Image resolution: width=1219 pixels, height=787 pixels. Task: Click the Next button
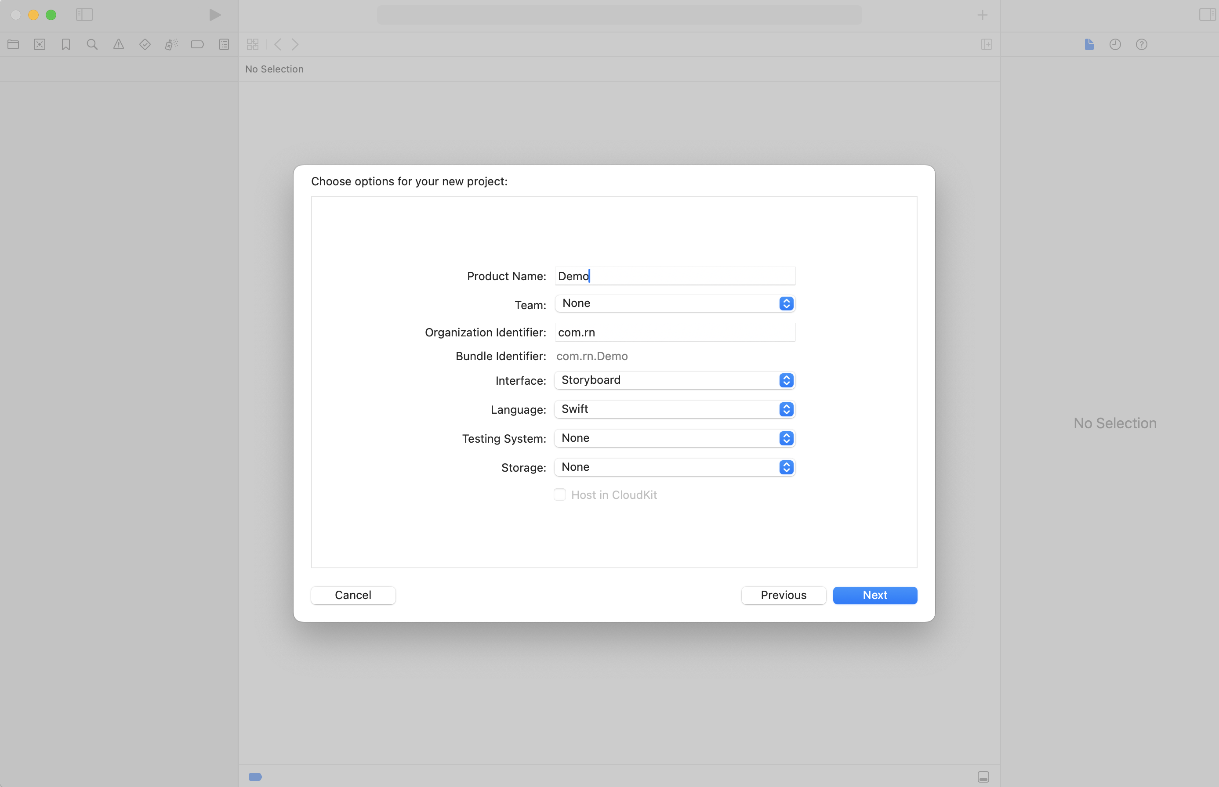874,595
